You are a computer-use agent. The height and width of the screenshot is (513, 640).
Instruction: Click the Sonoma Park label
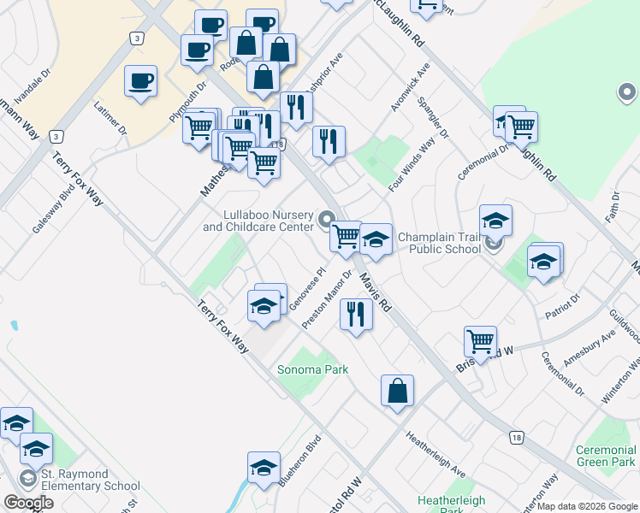(x=312, y=369)
